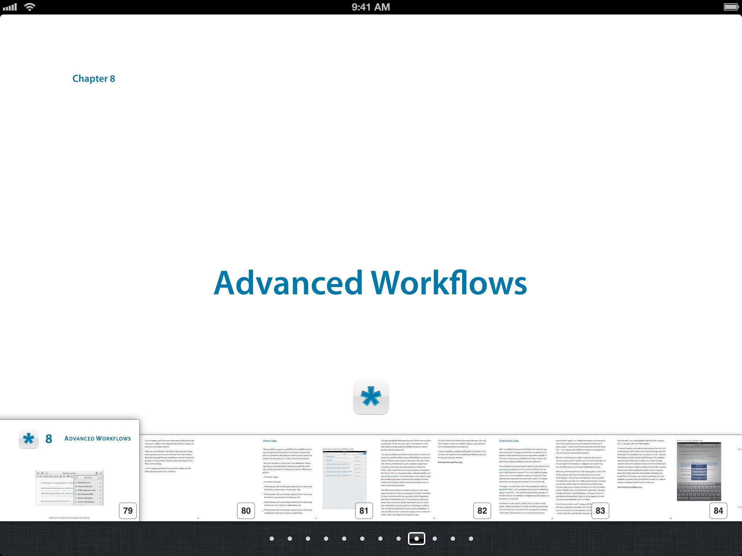Tap the Wi-Fi status icon
The image size is (742, 556).
pos(30,7)
